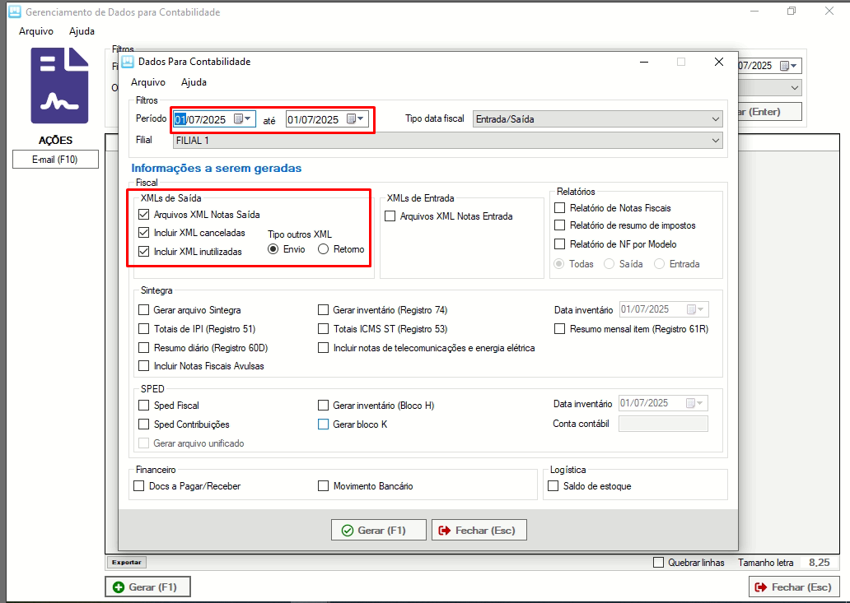Click the red Fechar (Esc) dialog button
The image size is (850, 603).
click(479, 531)
